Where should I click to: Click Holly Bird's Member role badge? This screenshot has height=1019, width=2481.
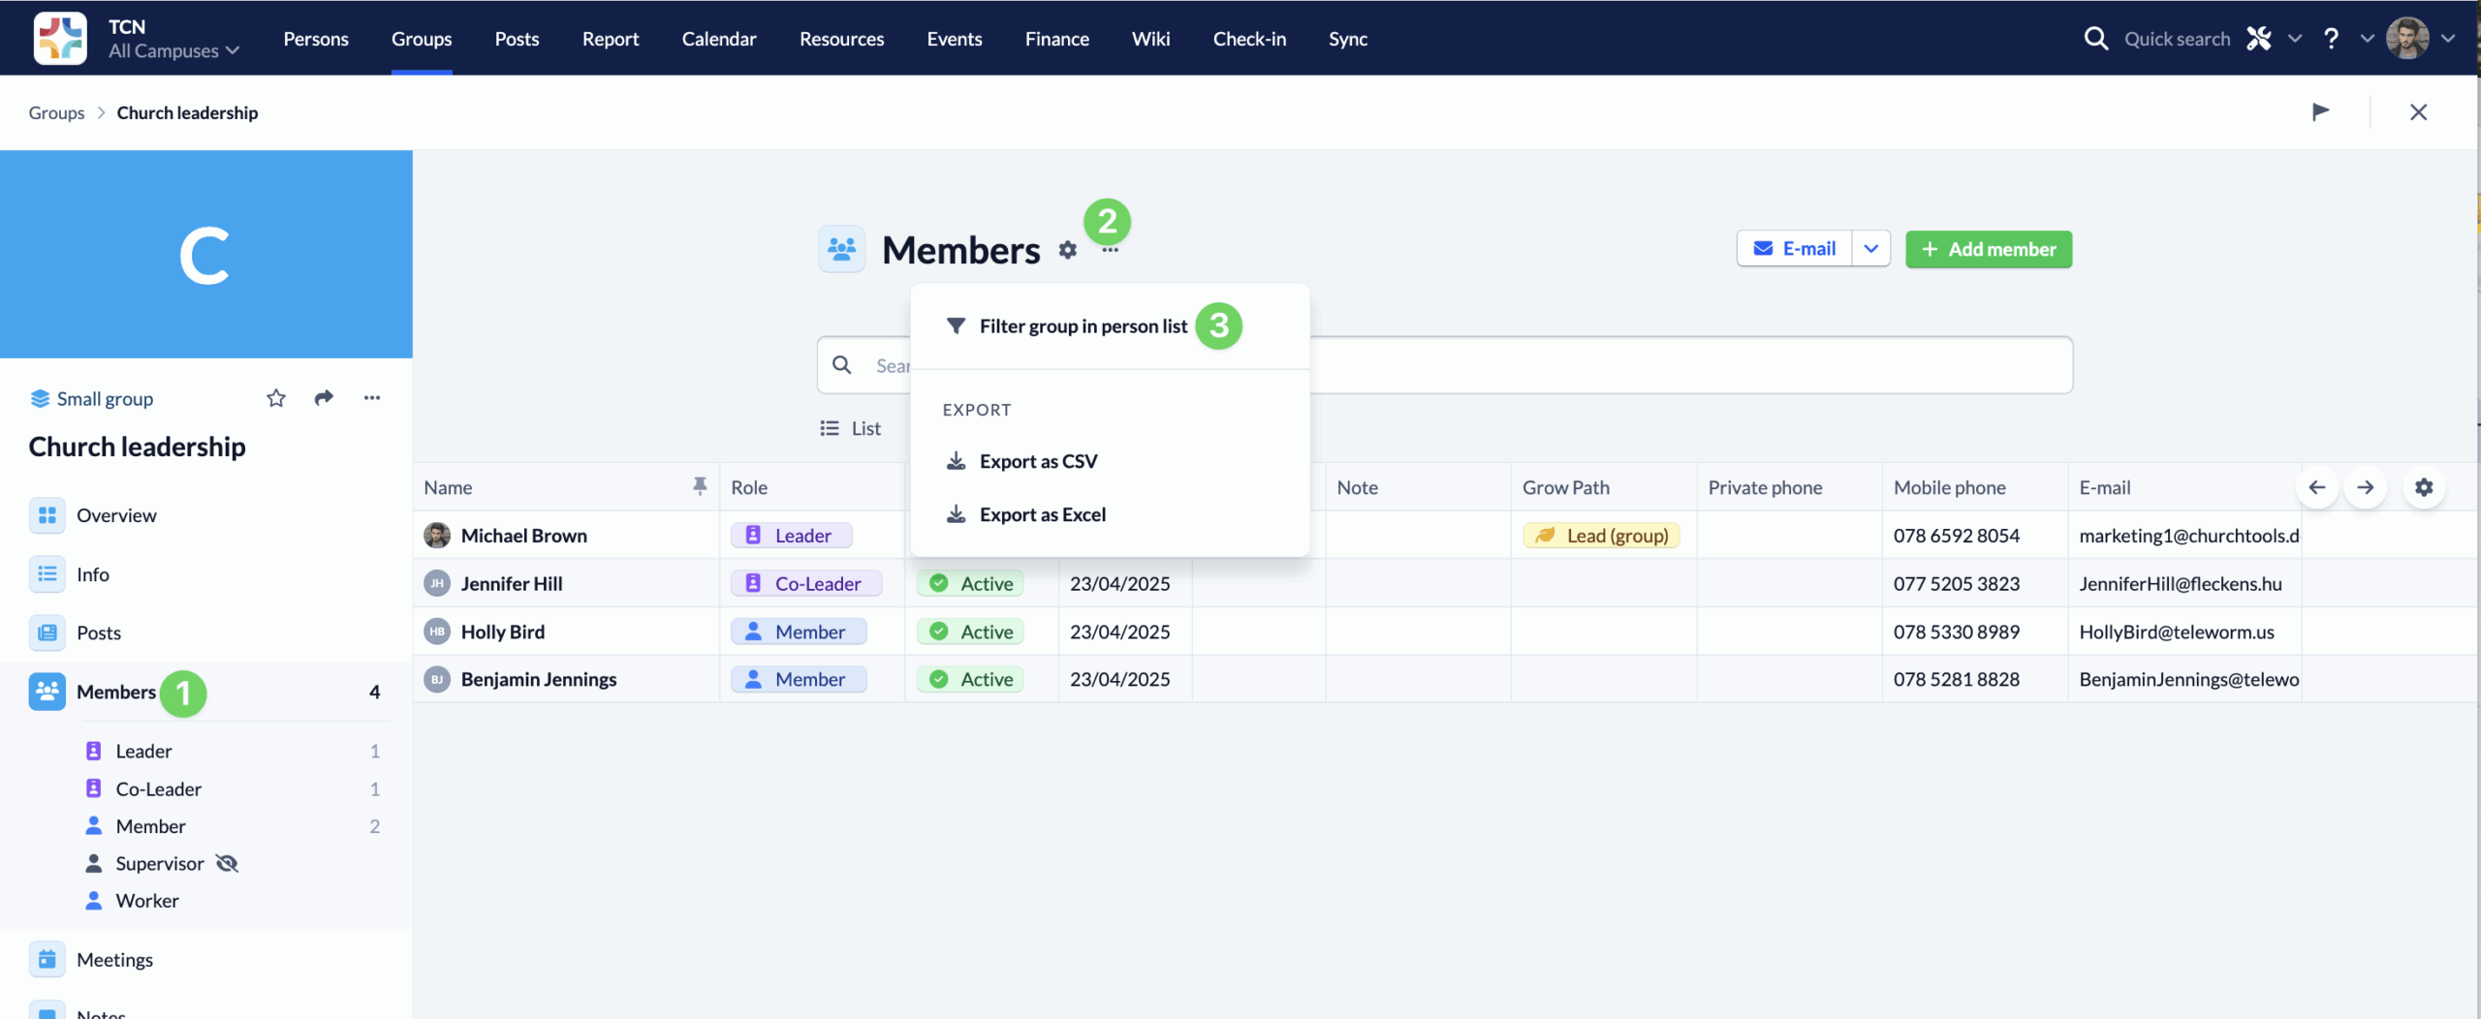798,632
